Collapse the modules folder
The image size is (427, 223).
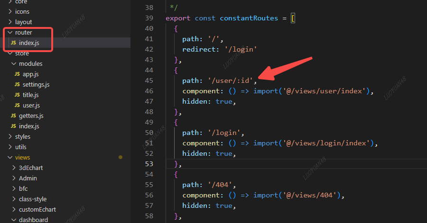pyautogui.click(x=14, y=63)
